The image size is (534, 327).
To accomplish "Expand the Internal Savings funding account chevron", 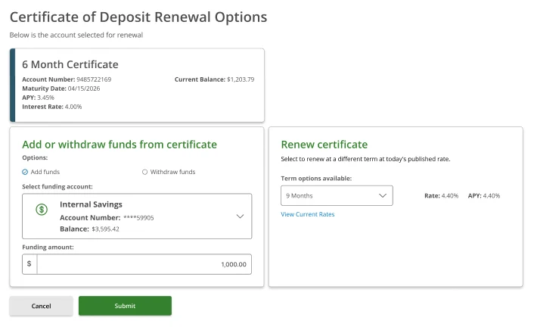I will (240, 216).
